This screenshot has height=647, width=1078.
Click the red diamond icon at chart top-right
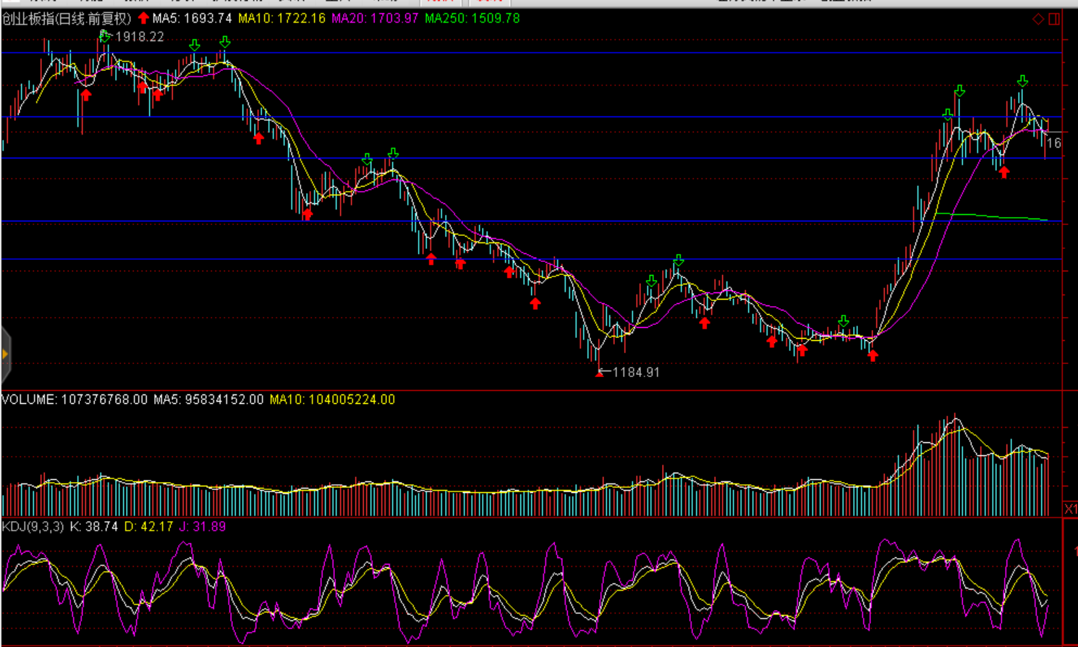[x=1038, y=19]
